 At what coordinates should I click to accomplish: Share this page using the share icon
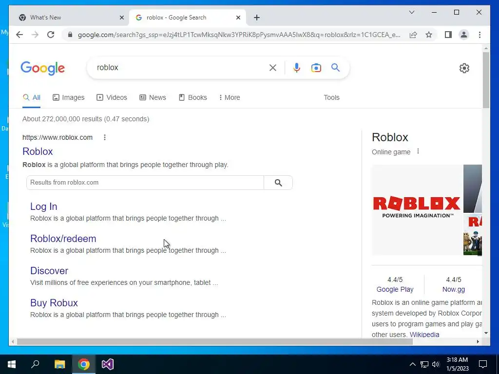413,35
